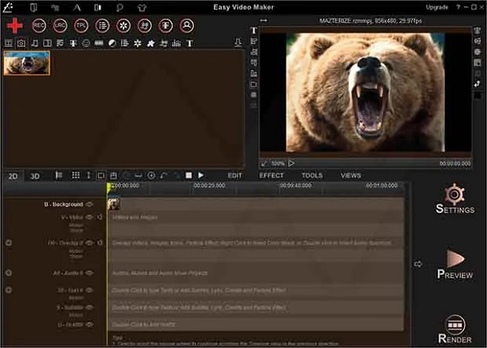Click the letter A icon in title bar

coord(77,7)
